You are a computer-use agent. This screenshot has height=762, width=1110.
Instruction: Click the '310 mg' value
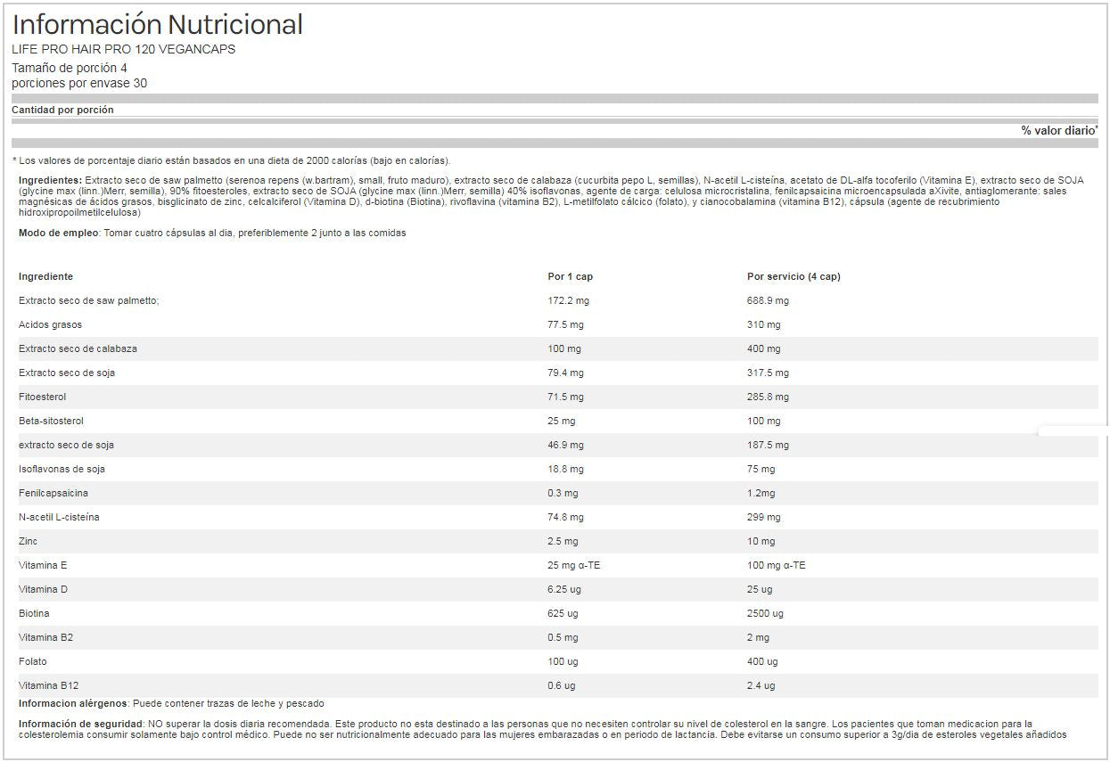tap(763, 324)
